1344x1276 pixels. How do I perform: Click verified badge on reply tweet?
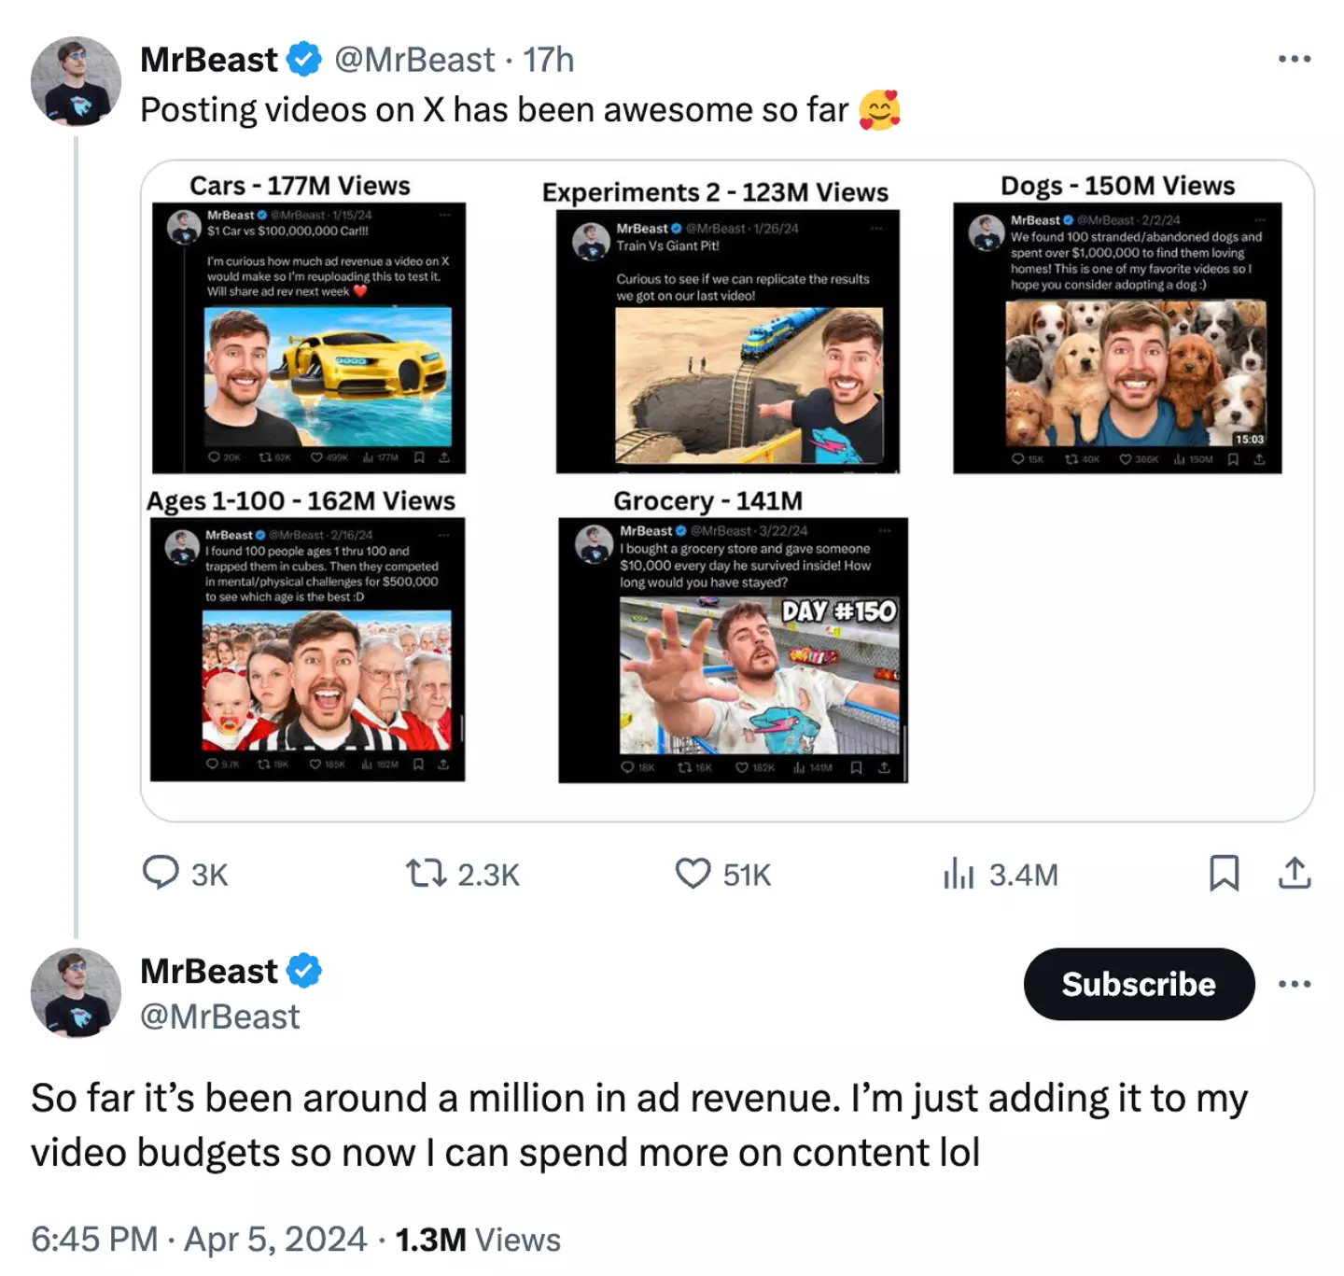coord(303,971)
